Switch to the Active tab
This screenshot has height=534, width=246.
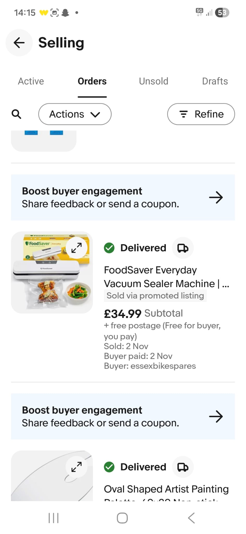[x=31, y=81]
